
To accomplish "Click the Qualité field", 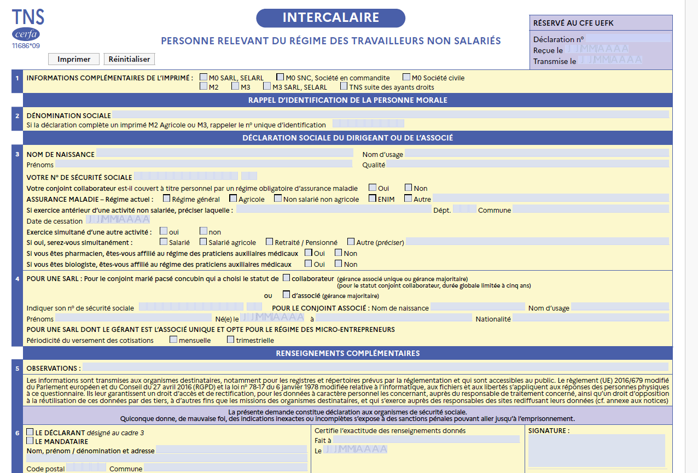I will tap(528, 164).
